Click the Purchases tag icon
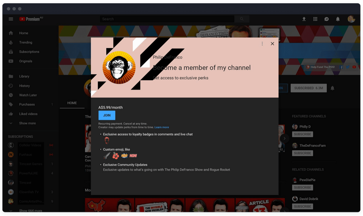 (11, 104)
